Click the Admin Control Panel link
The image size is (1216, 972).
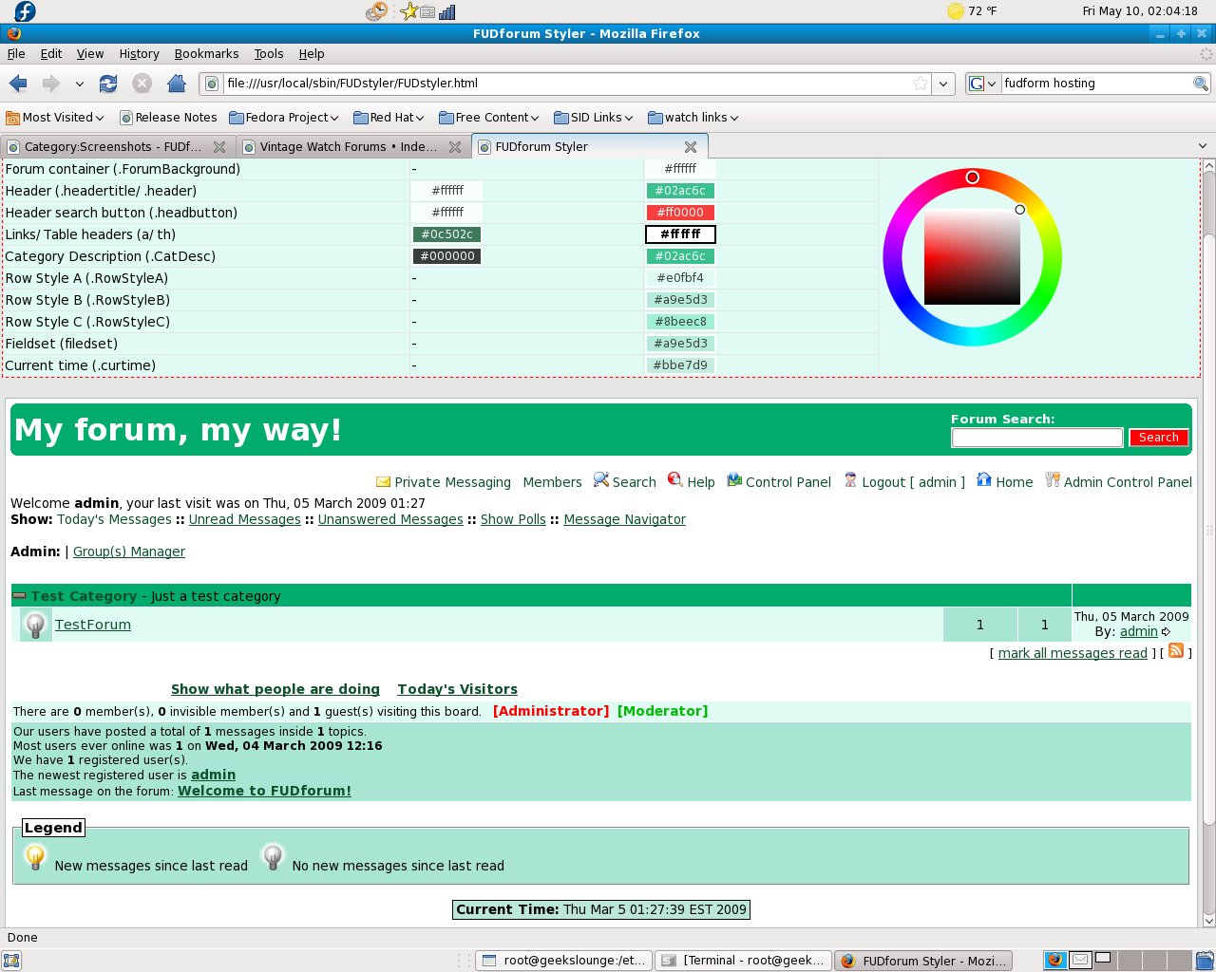1127,482
